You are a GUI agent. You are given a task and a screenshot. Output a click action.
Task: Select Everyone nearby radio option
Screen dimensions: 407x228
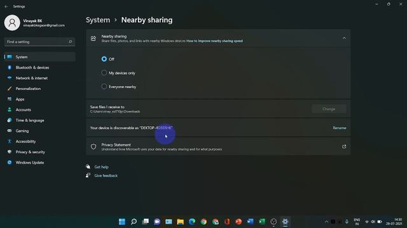click(104, 87)
